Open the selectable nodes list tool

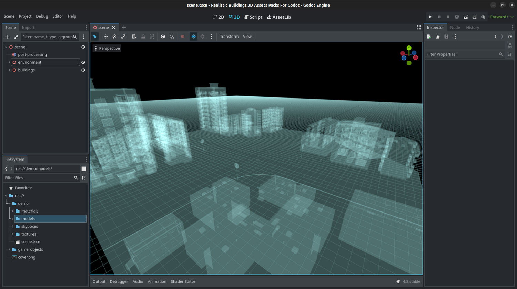[134, 37]
